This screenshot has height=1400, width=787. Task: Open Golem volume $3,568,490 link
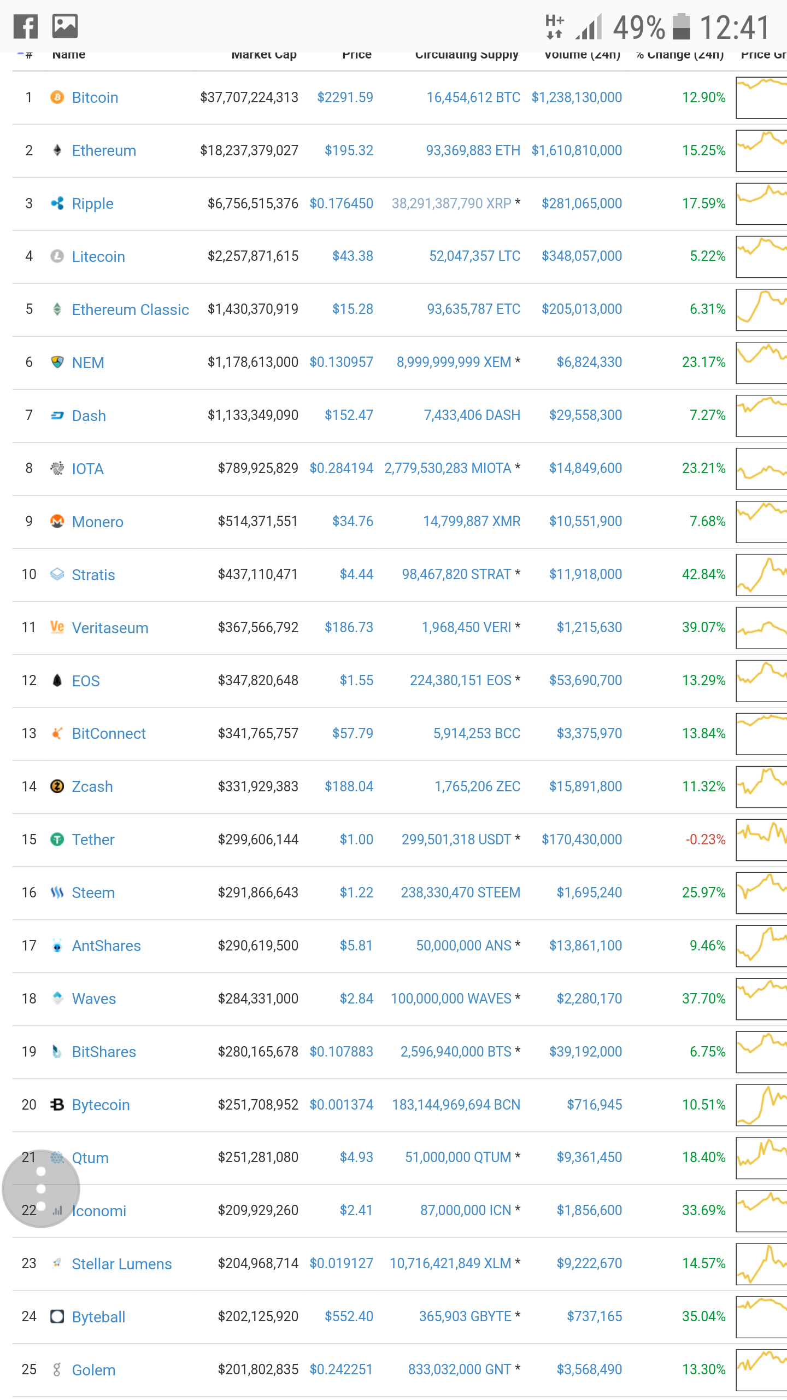coord(589,1369)
